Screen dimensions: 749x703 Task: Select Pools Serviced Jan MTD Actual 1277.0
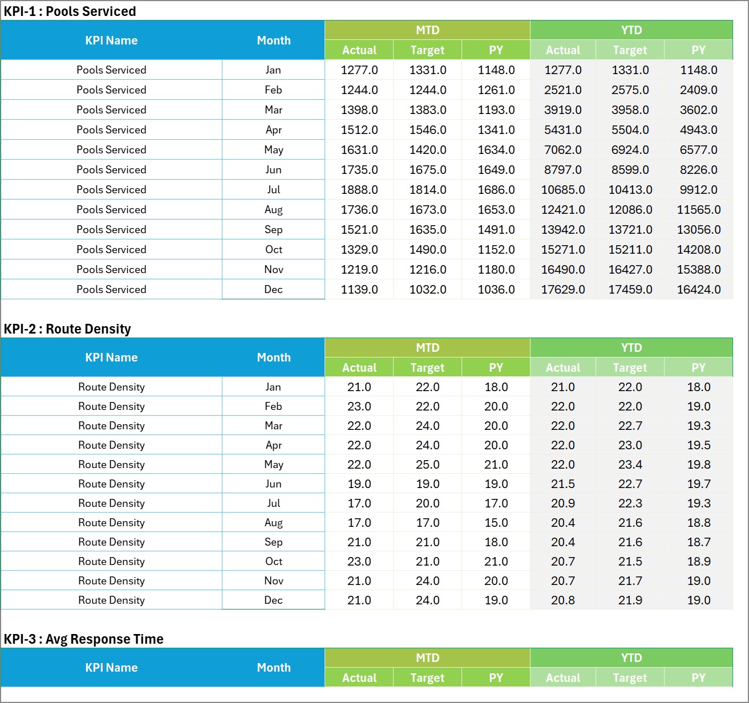pos(359,70)
